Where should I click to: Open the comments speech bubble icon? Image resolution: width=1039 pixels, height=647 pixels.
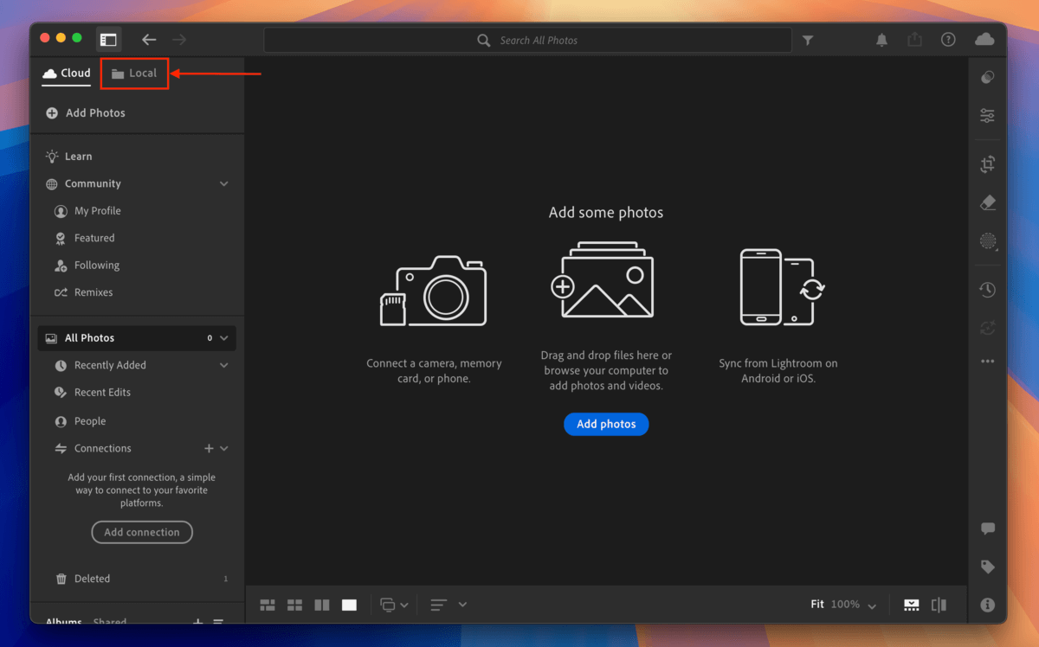(x=988, y=528)
